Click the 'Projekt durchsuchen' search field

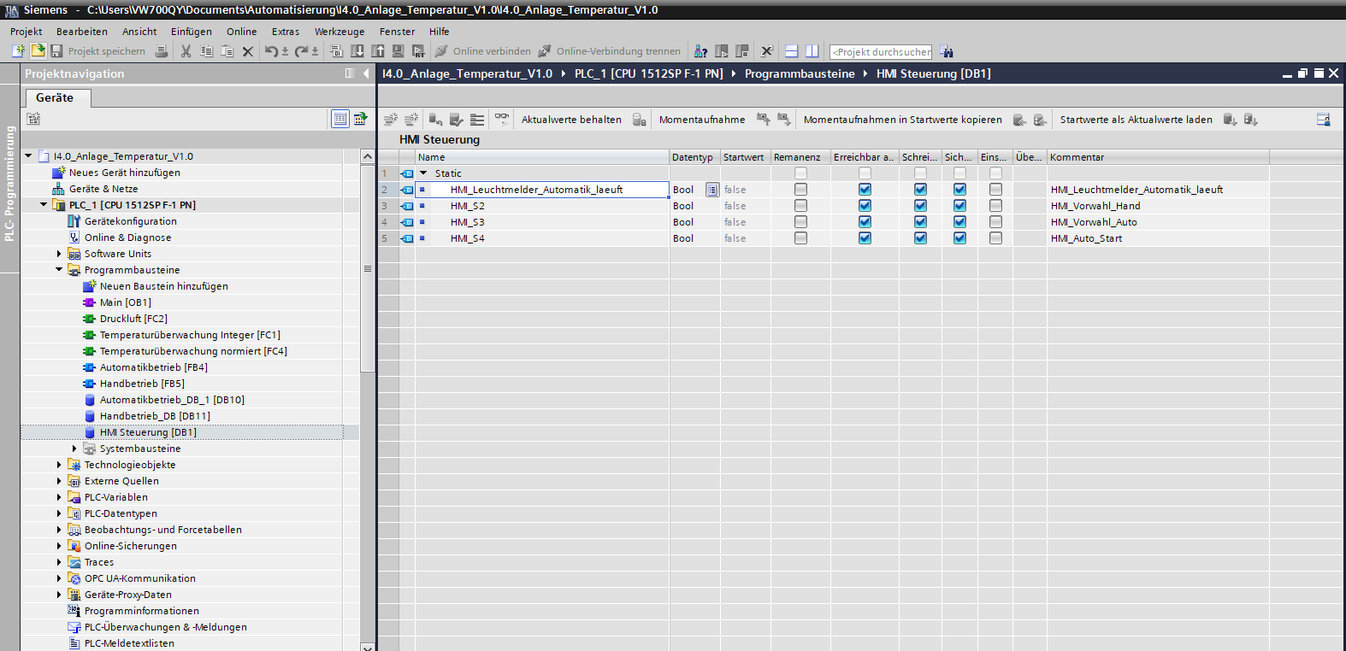[x=881, y=52]
